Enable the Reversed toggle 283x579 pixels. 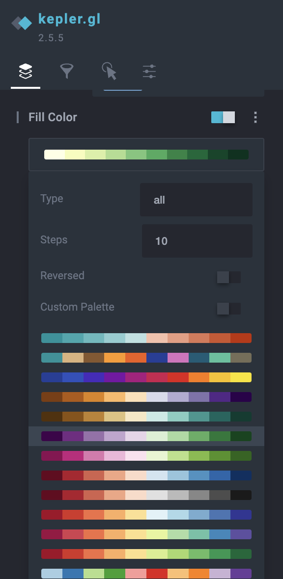(x=228, y=277)
